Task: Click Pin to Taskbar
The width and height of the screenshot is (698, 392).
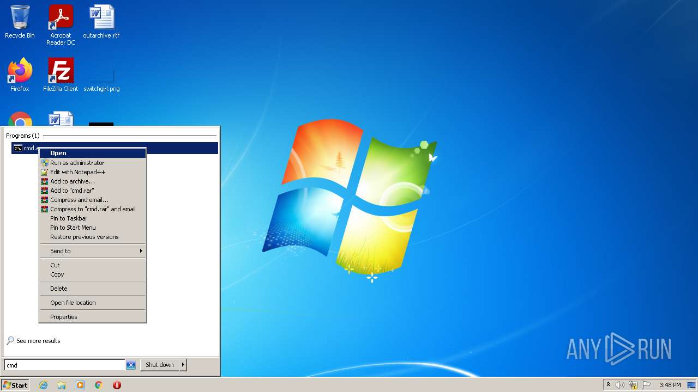Action: tap(93, 218)
